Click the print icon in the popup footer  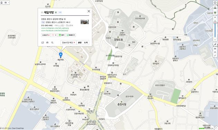(x=47, y=43)
